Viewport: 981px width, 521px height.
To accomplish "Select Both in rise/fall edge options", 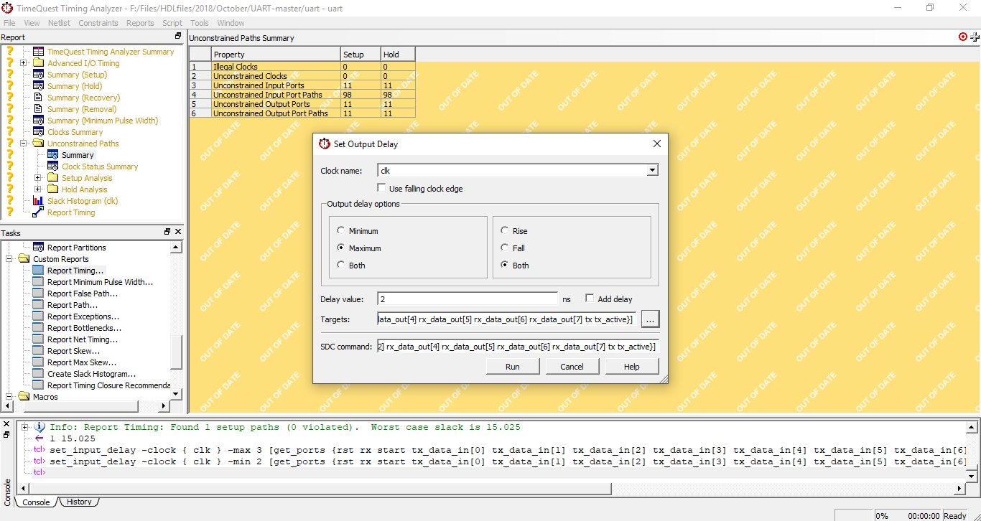I will (x=504, y=266).
